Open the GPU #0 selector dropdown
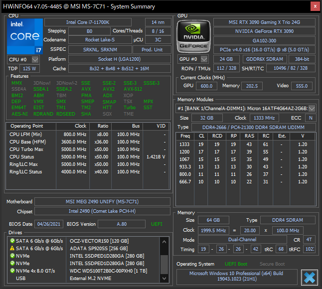This screenshot has width=322, height=289. coord(204,59)
